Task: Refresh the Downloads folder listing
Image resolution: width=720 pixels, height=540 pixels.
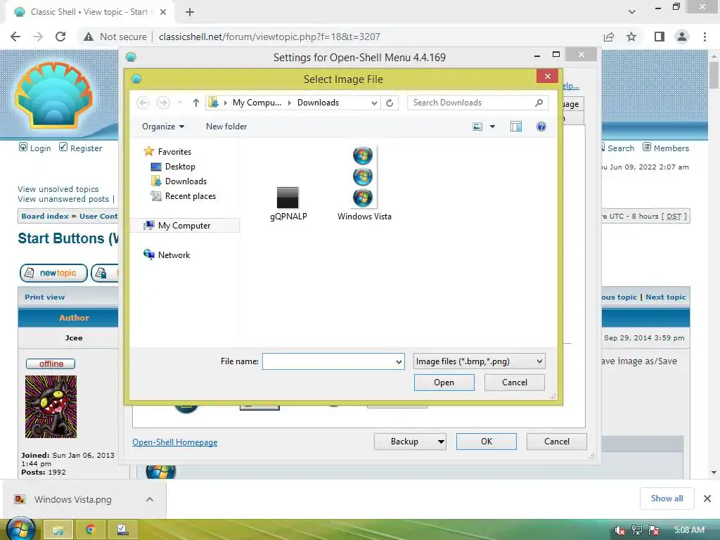Action: tap(390, 103)
